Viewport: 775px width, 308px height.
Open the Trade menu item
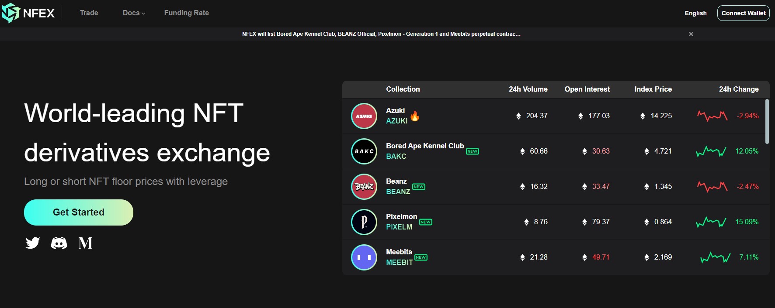click(89, 13)
